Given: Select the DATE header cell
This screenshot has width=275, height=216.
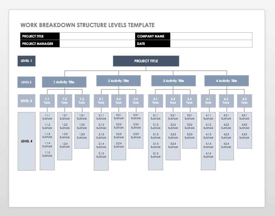Looking at the screenshot, I should [152, 44].
